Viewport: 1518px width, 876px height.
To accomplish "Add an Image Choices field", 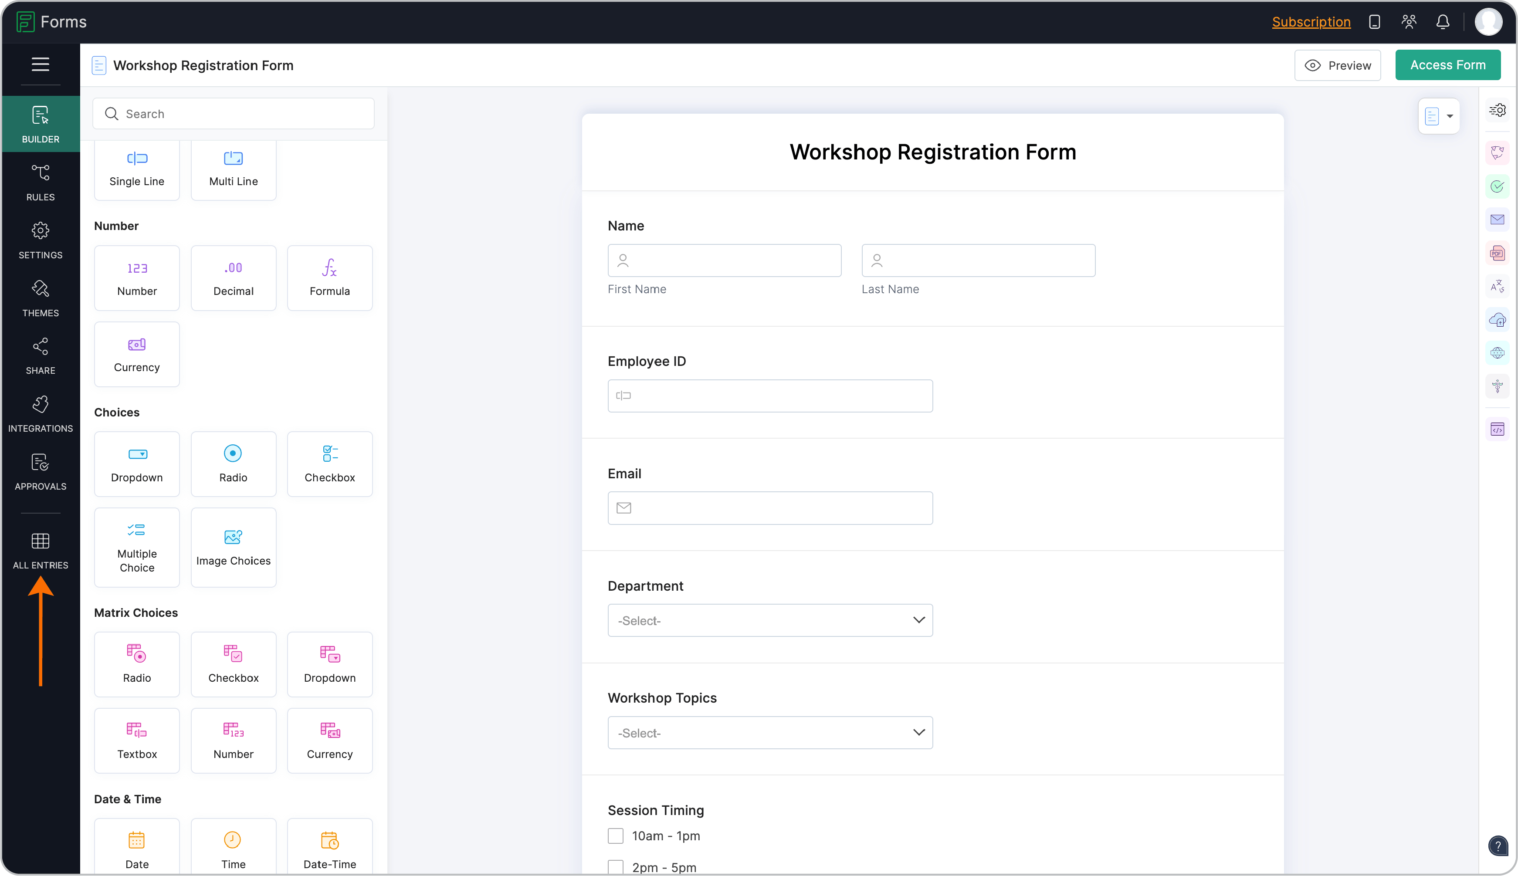I will click(x=234, y=547).
